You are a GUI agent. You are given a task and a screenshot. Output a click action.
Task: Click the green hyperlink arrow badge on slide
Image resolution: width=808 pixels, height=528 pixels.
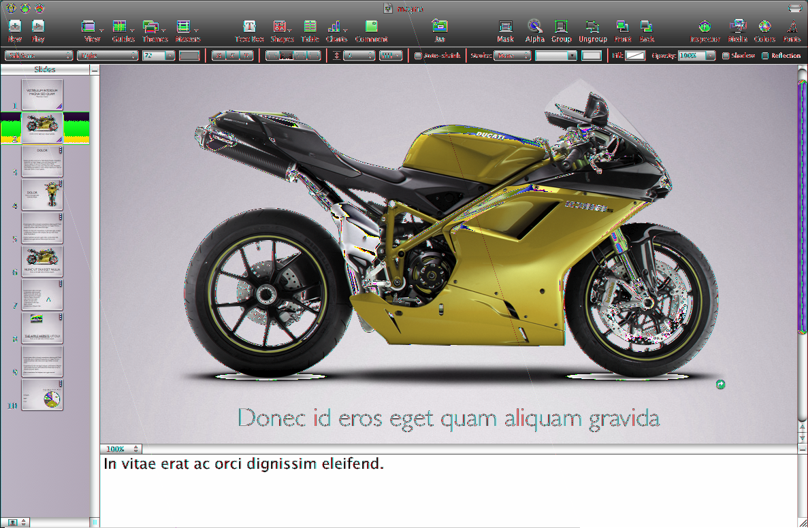click(720, 384)
